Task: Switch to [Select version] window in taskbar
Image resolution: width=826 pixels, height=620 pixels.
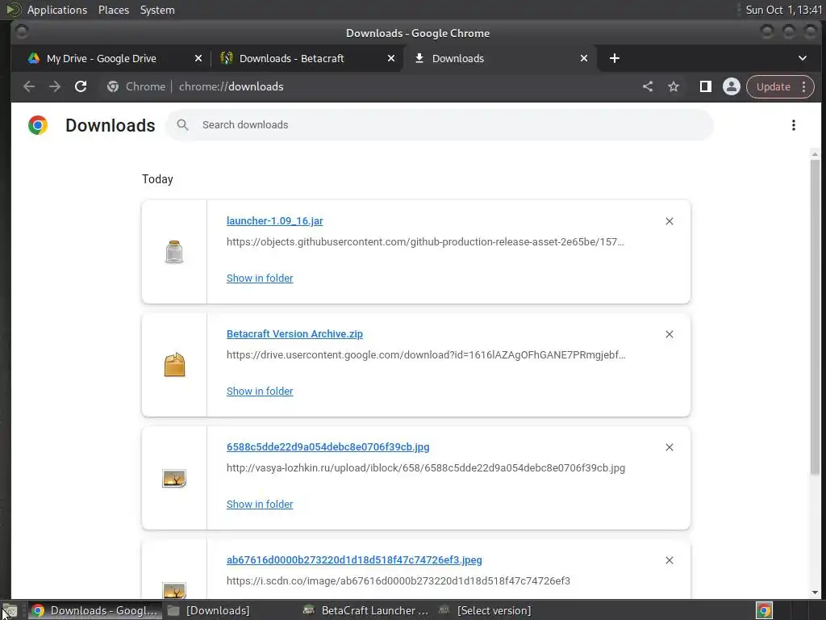Action: (486, 610)
